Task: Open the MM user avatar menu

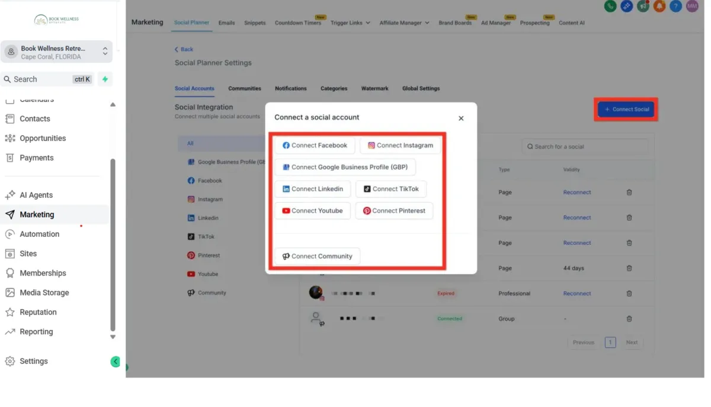Action: [x=692, y=6]
